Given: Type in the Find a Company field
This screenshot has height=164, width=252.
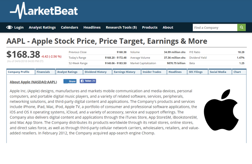Looking at the screenshot, I should point(215,28).
